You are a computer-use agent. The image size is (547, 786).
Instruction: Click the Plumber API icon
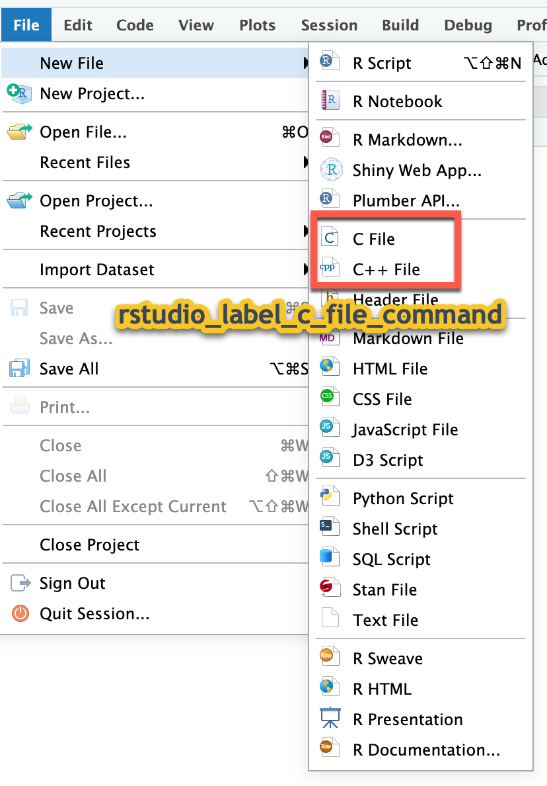pyautogui.click(x=330, y=200)
